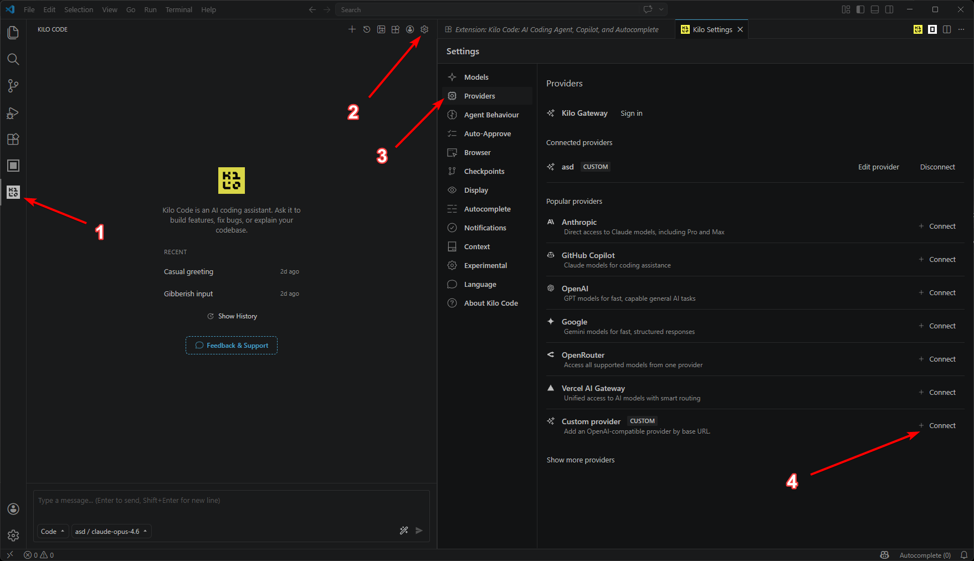Open the File menu
Viewport: 974px width, 561px height.
coord(29,9)
